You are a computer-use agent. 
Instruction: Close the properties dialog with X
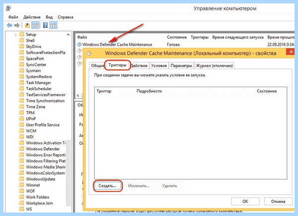(x=291, y=52)
